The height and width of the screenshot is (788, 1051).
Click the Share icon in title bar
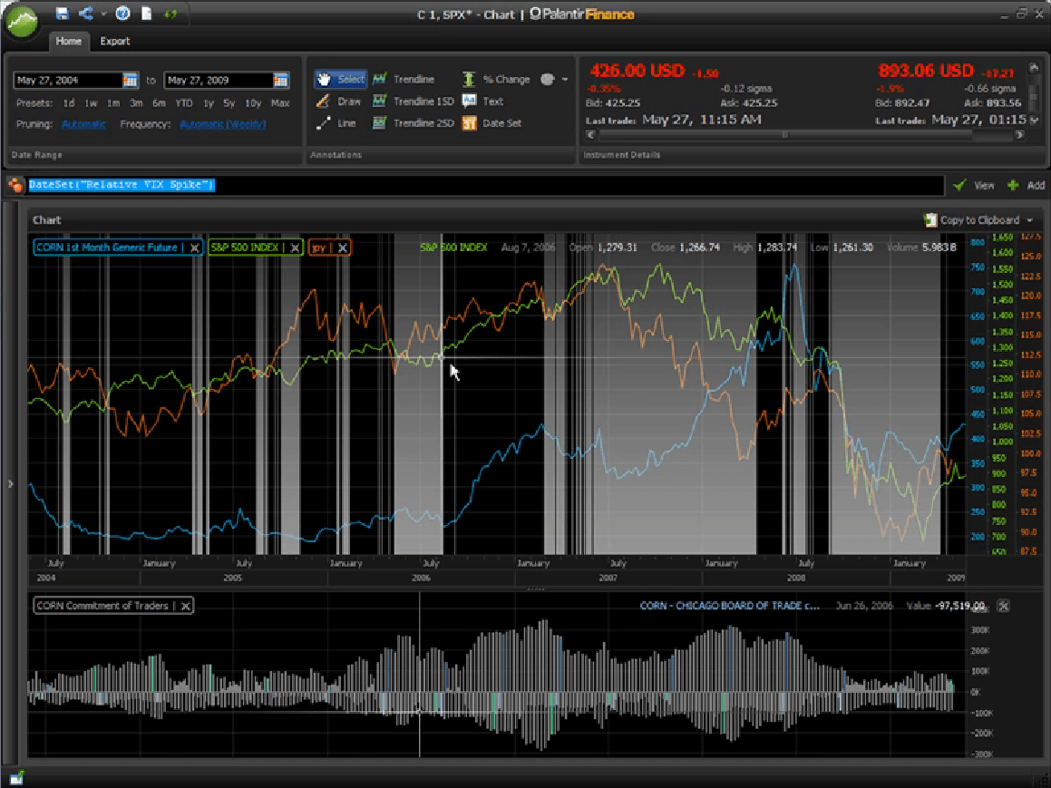[86, 14]
